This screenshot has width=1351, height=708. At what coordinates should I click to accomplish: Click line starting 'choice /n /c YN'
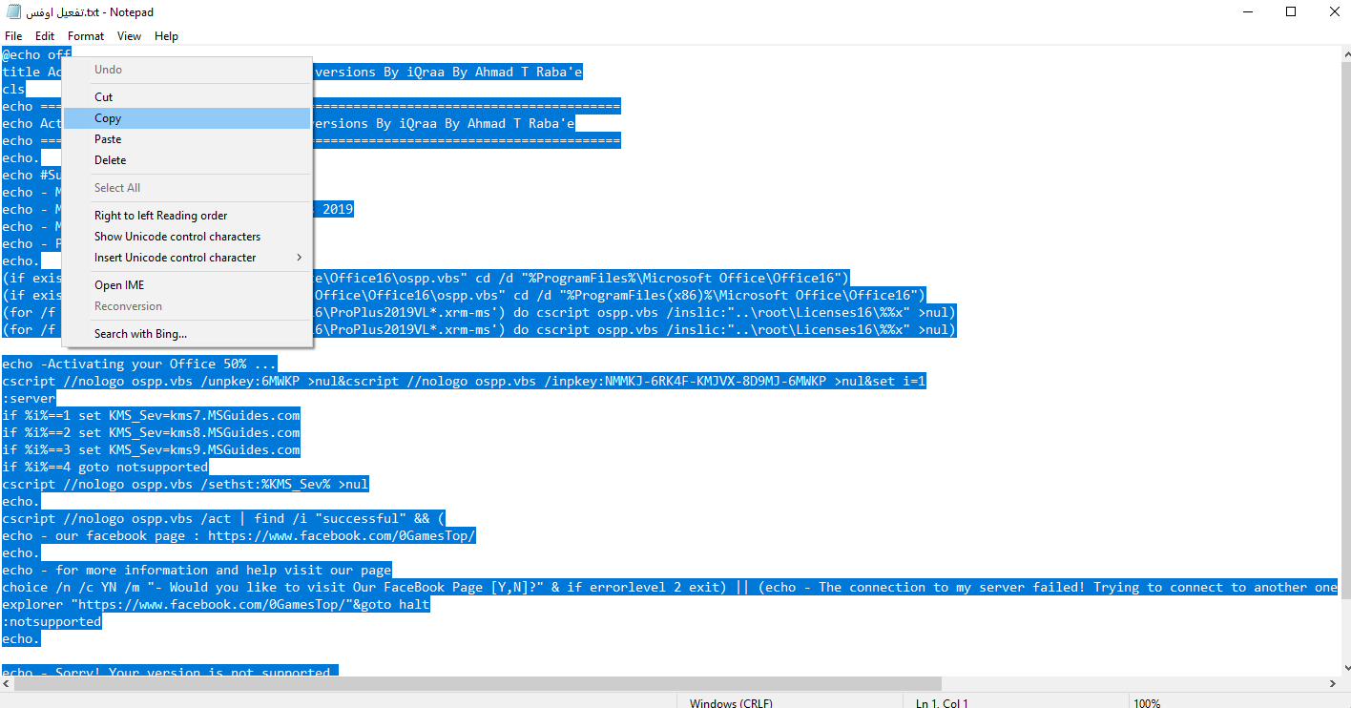point(670,588)
